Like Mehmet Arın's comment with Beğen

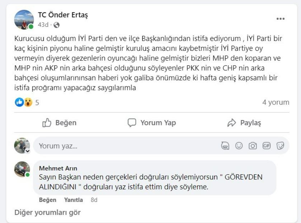[x=47, y=200]
